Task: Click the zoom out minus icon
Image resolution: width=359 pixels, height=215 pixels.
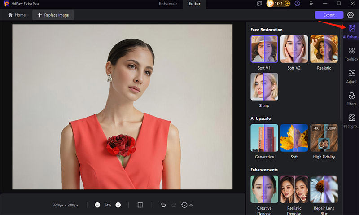Action: coord(97,205)
